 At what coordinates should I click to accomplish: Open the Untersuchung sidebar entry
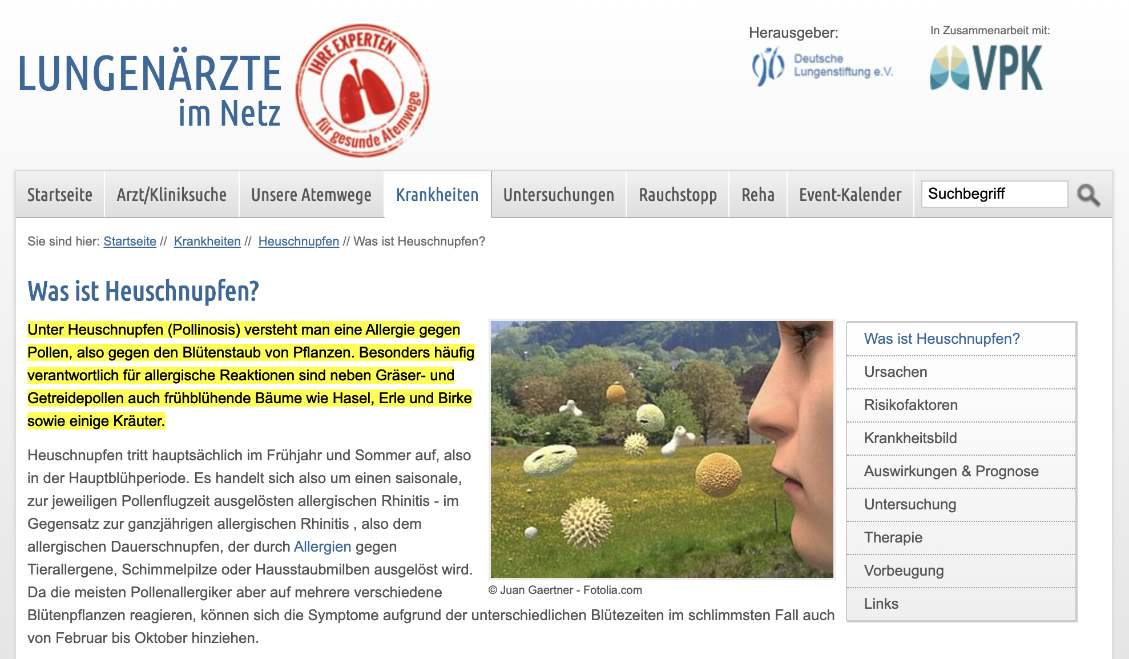point(961,505)
